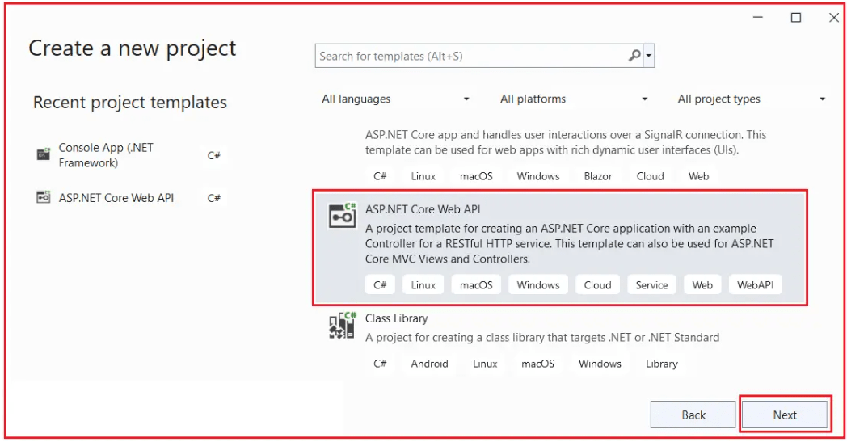Click the search magnifier icon
The height and width of the screenshot is (442, 847).
(x=634, y=56)
